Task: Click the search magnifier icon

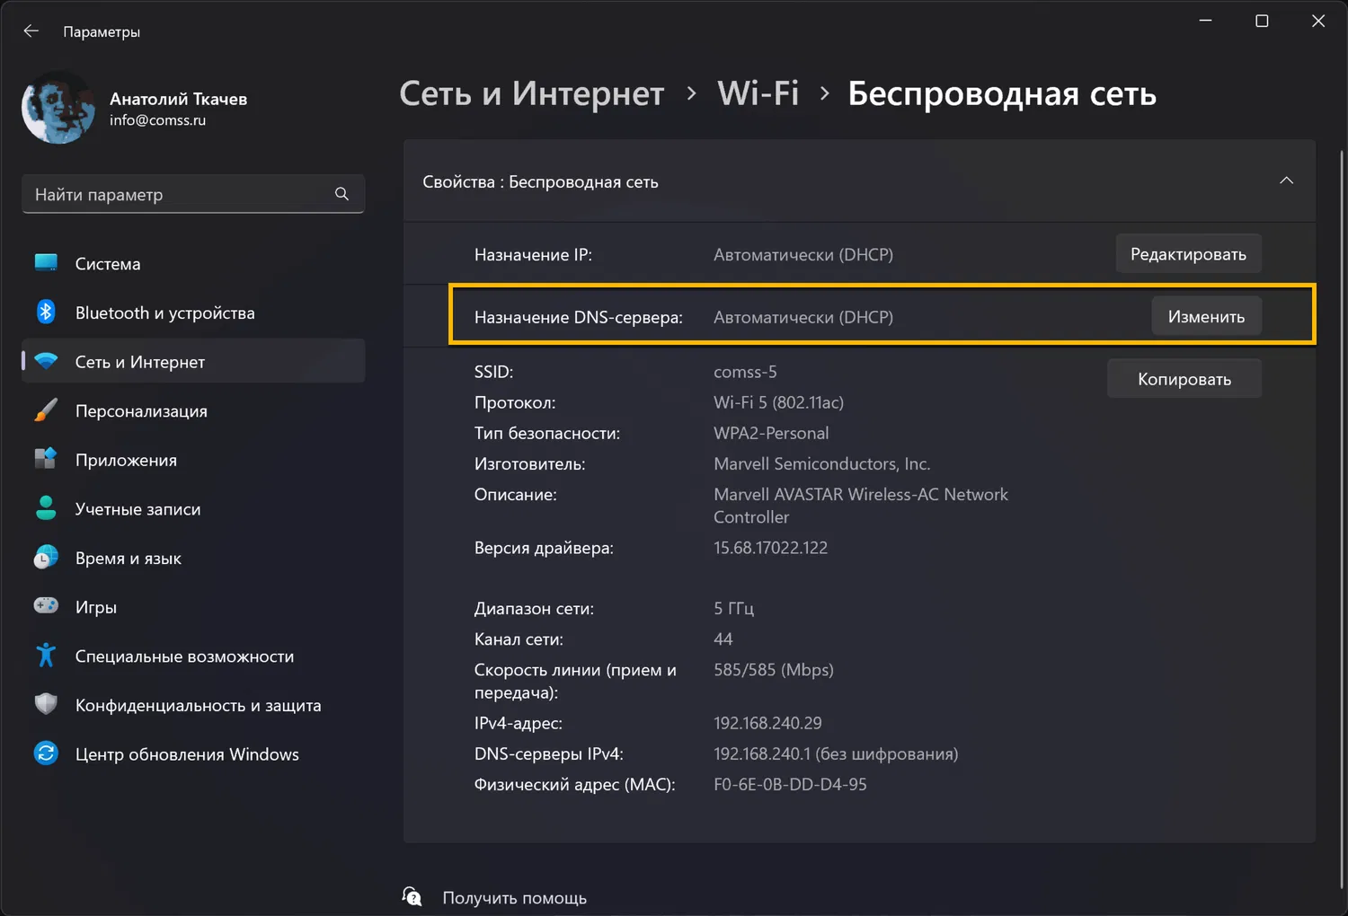Action: pyautogui.click(x=341, y=194)
